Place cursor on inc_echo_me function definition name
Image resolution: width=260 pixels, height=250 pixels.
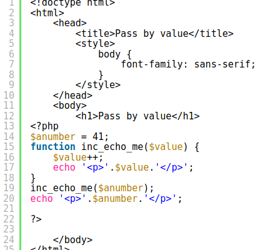coord(112,147)
